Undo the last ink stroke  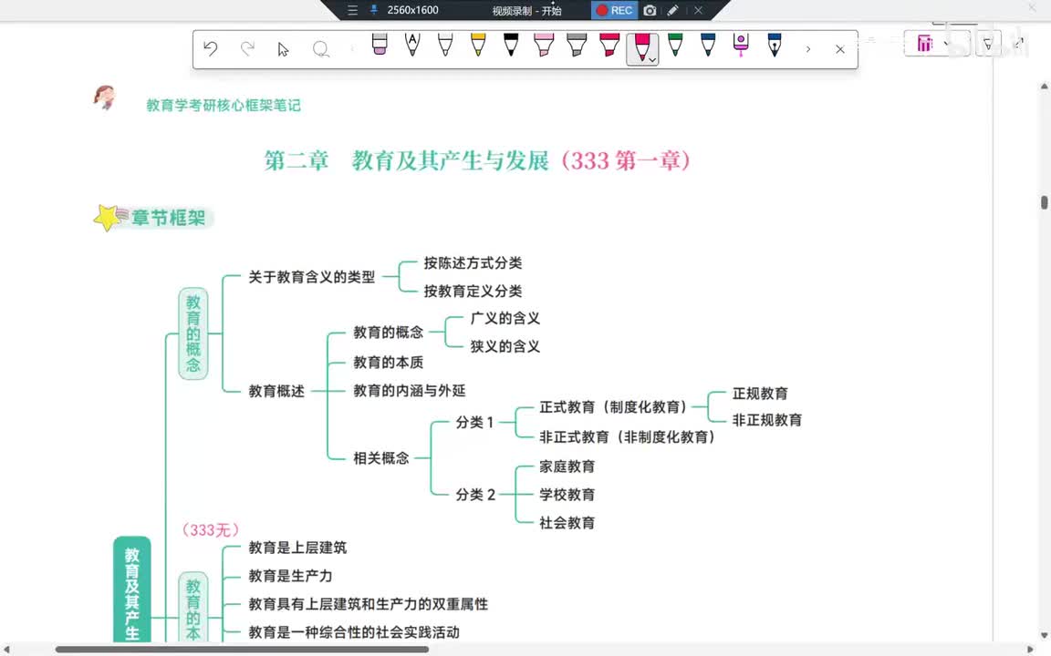[211, 49]
